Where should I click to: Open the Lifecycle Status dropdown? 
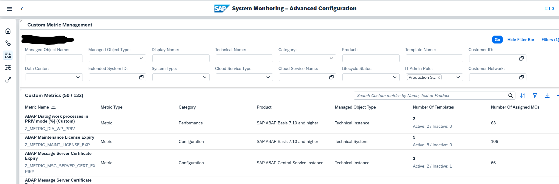(395, 77)
